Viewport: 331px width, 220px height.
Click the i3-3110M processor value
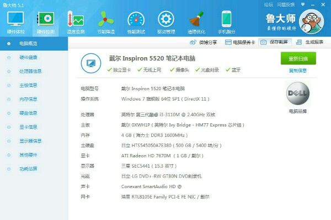coord(168,115)
